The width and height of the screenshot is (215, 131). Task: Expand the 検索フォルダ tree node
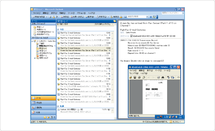35,58
